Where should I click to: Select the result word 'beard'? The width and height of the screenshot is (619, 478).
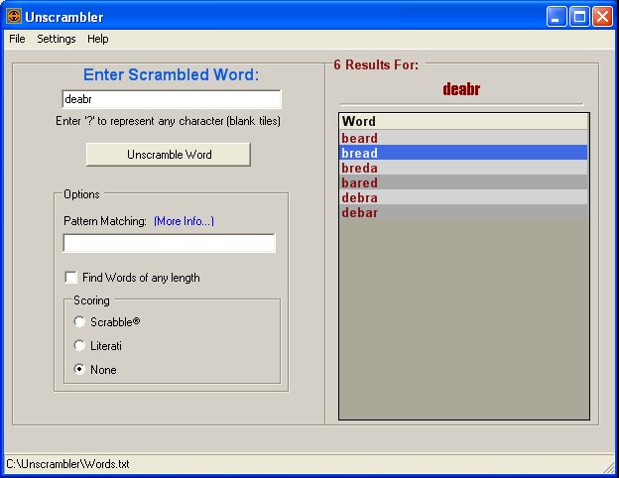[x=463, y=138]
